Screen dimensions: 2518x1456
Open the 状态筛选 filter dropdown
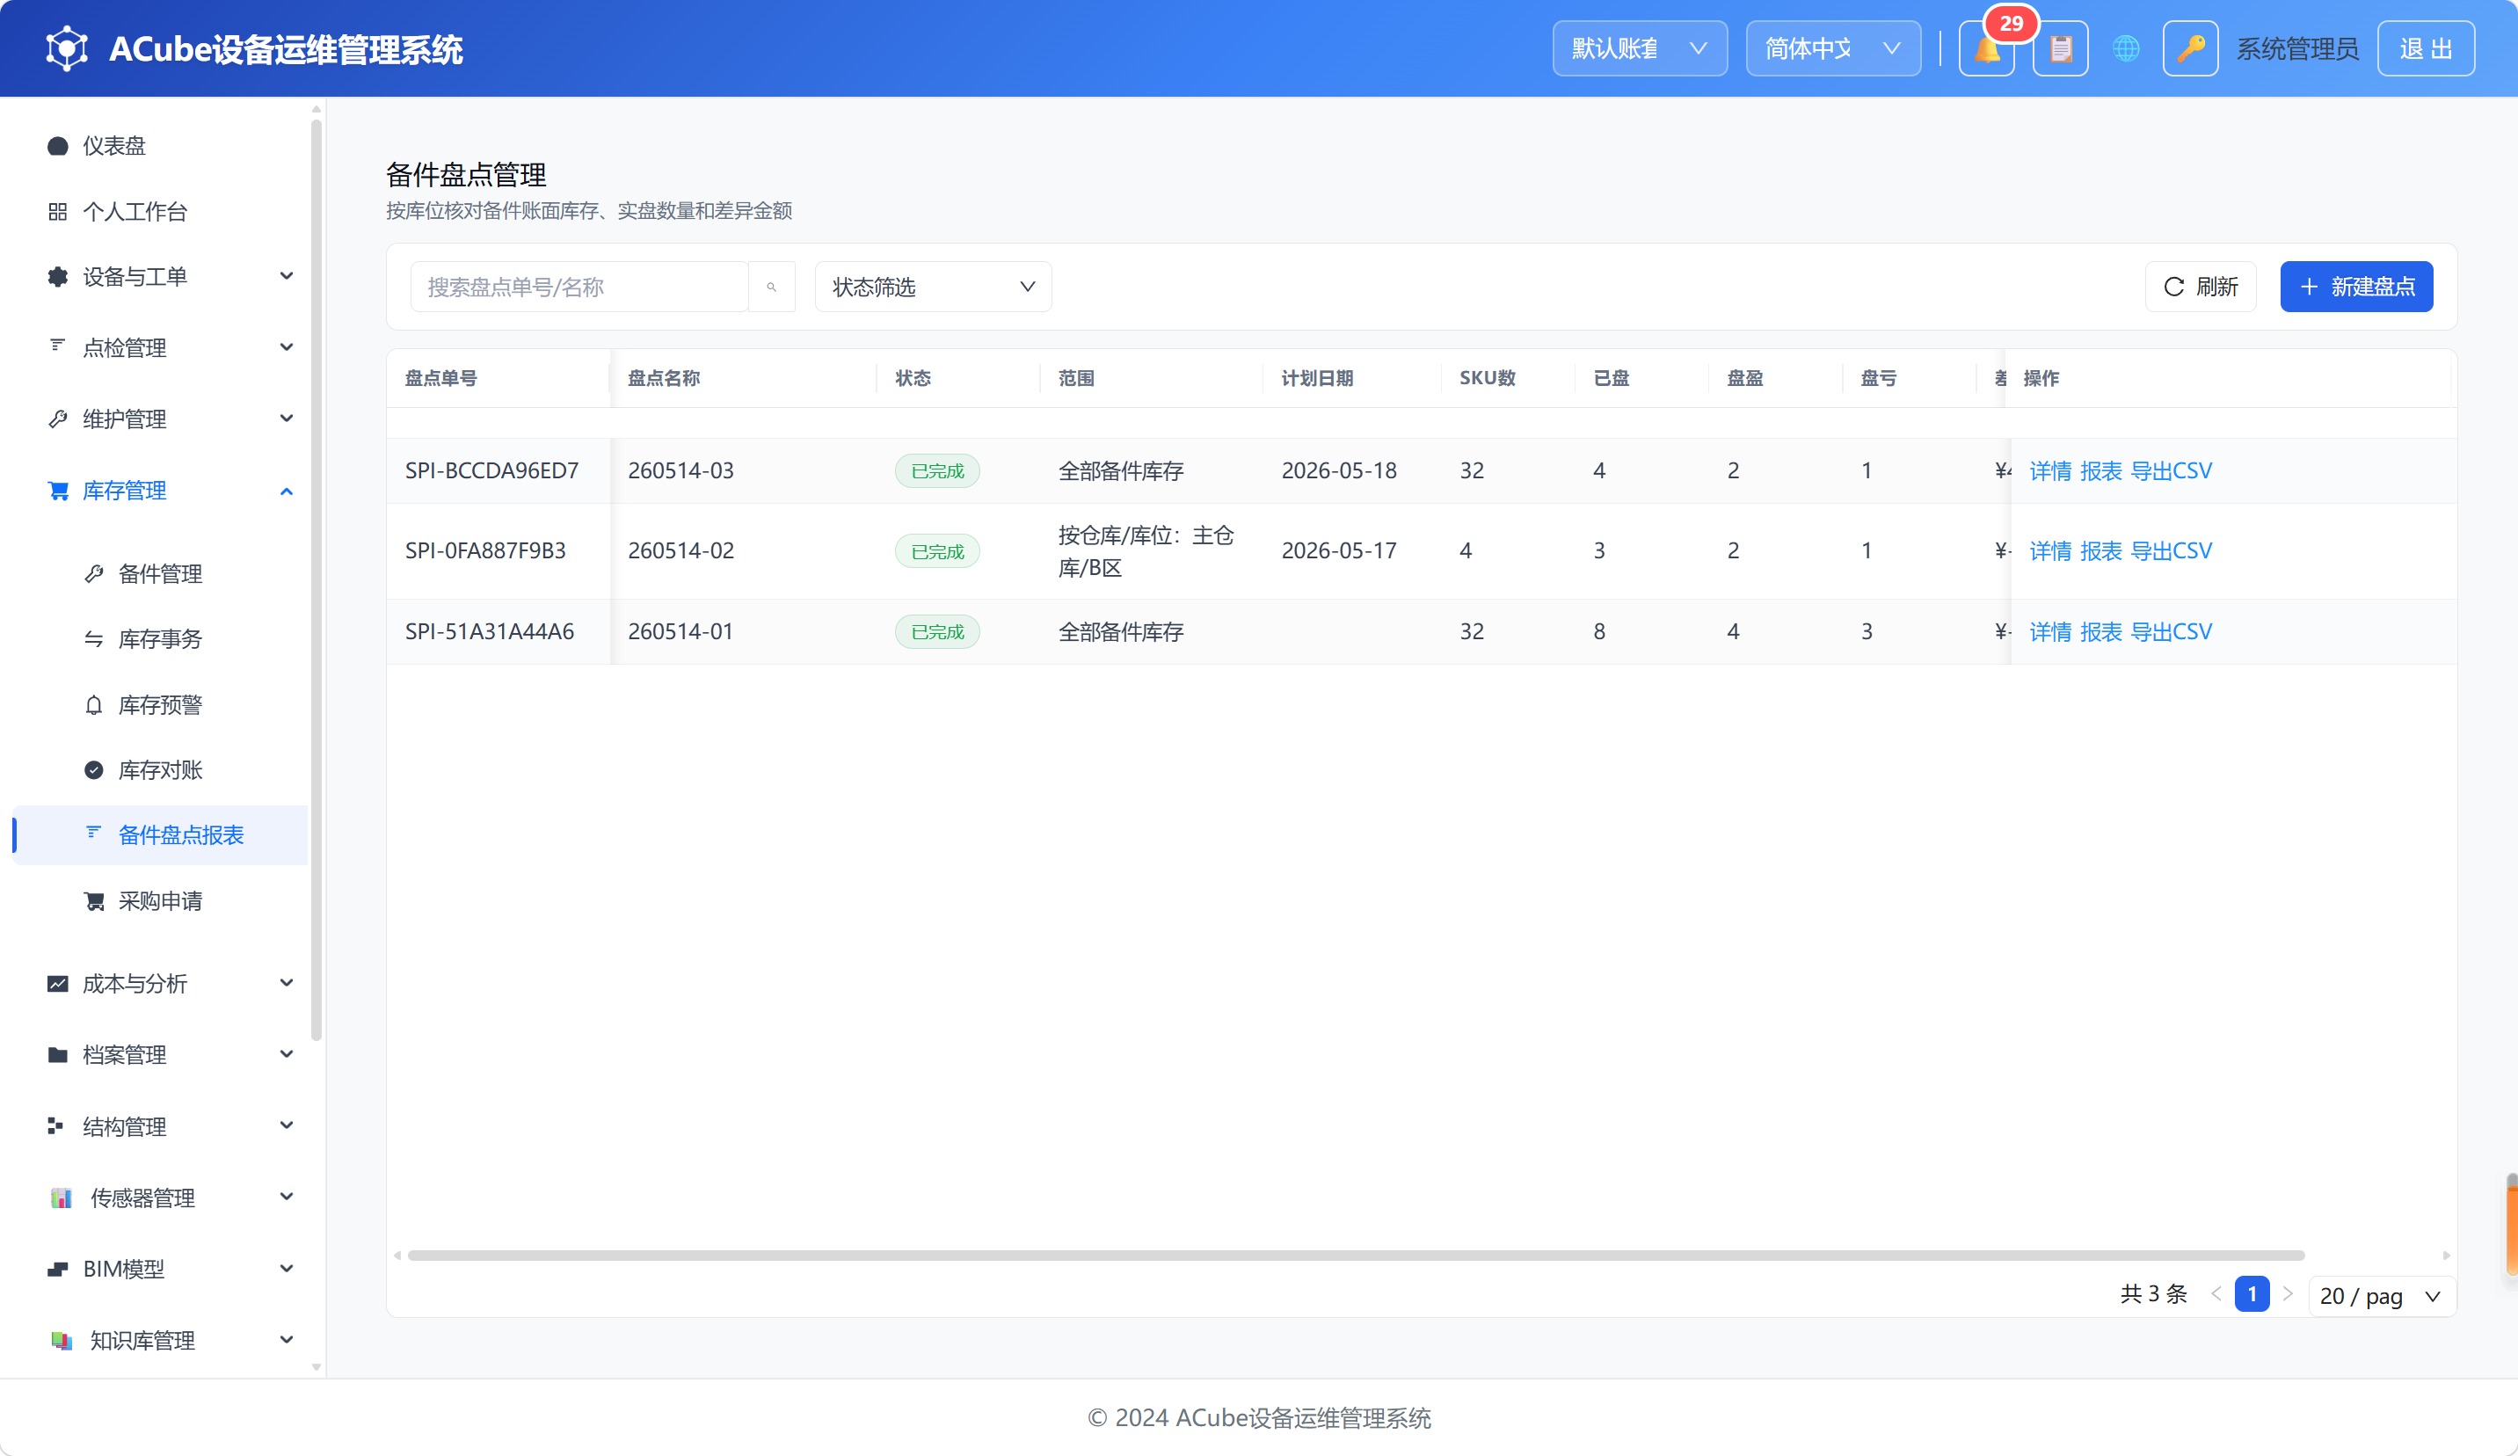[932, 287]
